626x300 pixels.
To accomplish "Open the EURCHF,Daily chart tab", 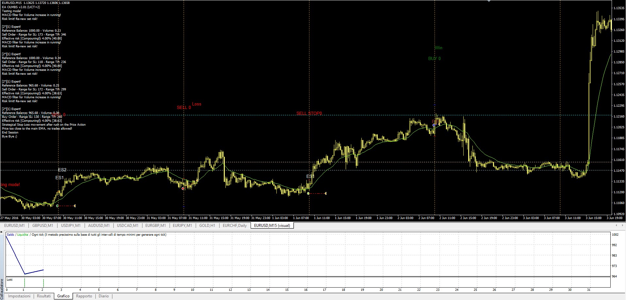I will [235, 225].
